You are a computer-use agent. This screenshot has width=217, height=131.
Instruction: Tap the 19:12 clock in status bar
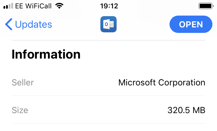click(109, 6)
